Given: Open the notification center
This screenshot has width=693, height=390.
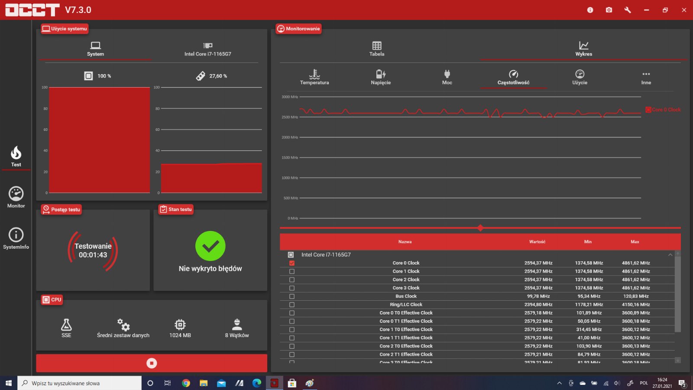Looking at the screenshot, I should [x=682, y=383].
